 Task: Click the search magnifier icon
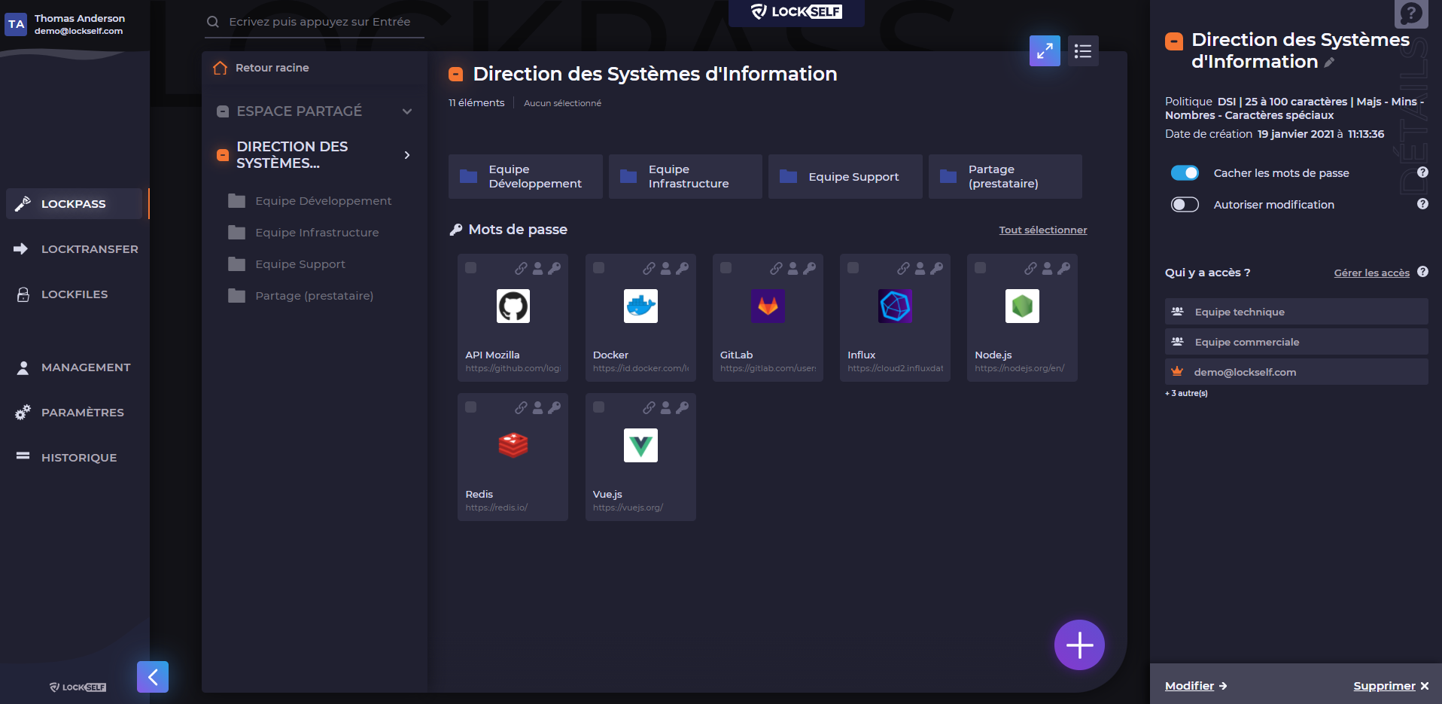tap(213, 22)
